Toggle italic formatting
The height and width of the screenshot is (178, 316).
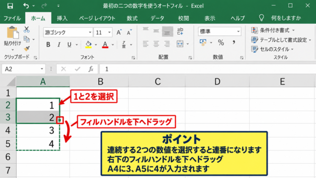click(59, 44)
